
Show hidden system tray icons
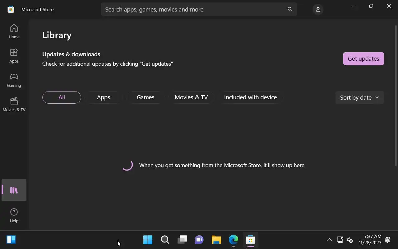click(329, 240)
